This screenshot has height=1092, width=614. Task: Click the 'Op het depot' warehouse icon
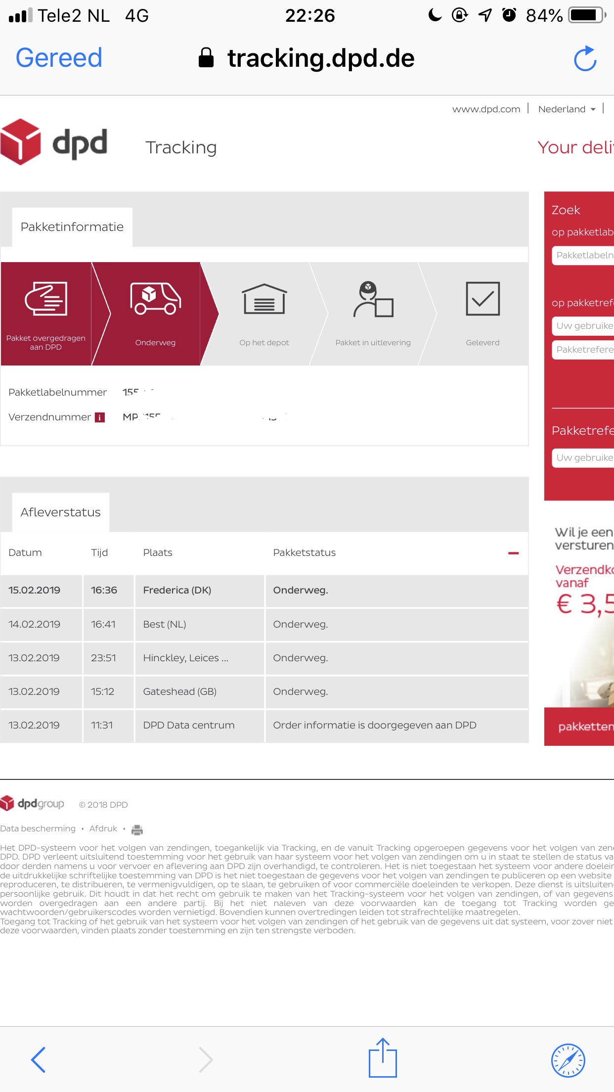[x=264, y=299]
